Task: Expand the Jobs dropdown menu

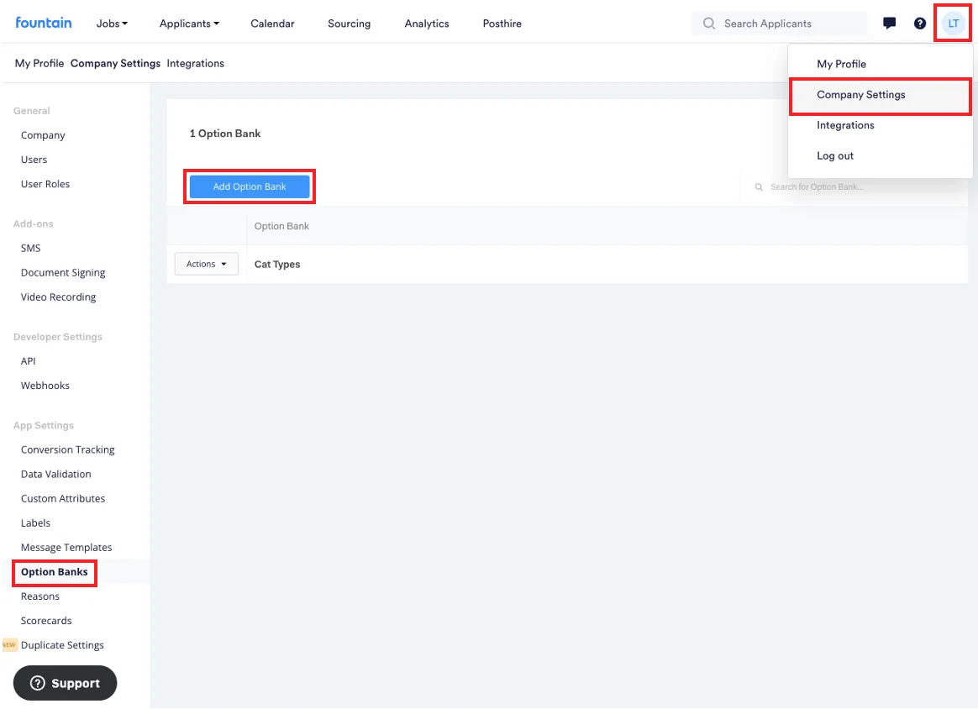Action: [x=112, y=23]
